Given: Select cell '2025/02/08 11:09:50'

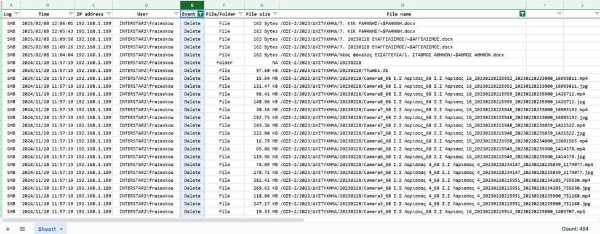Looking at the screenshot, I should (x=47, y=39).
